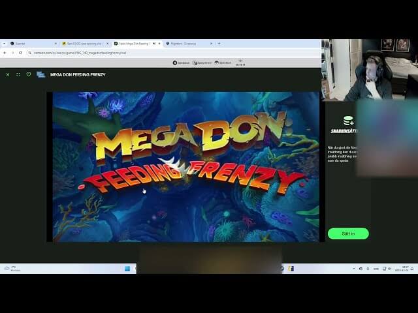
Task: Click the microphone icon in system tray
Action: tap(368, 269)
